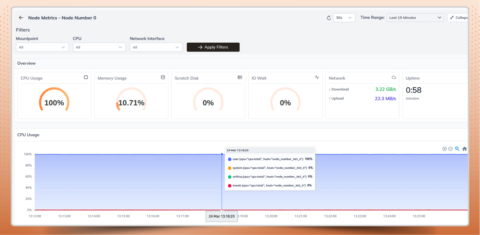Click the database icon on Memory Usage card
The image size is (480, 235).
(x=163, y=77)
